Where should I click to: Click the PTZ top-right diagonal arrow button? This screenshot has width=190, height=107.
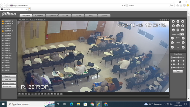[x=183, y=21]
